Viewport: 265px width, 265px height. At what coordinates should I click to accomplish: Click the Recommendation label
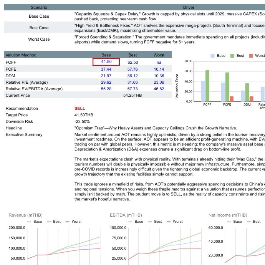(x=22, y=108)
